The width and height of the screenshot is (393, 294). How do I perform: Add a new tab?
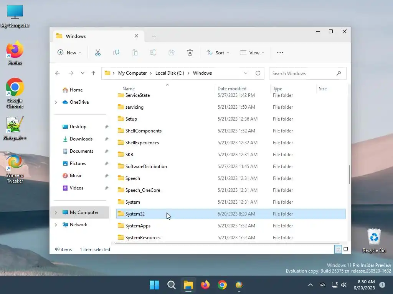click(154, 36)
